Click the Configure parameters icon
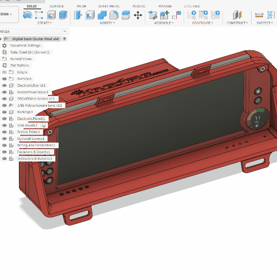This screenshot has width=277, height=277. point(192,15)
